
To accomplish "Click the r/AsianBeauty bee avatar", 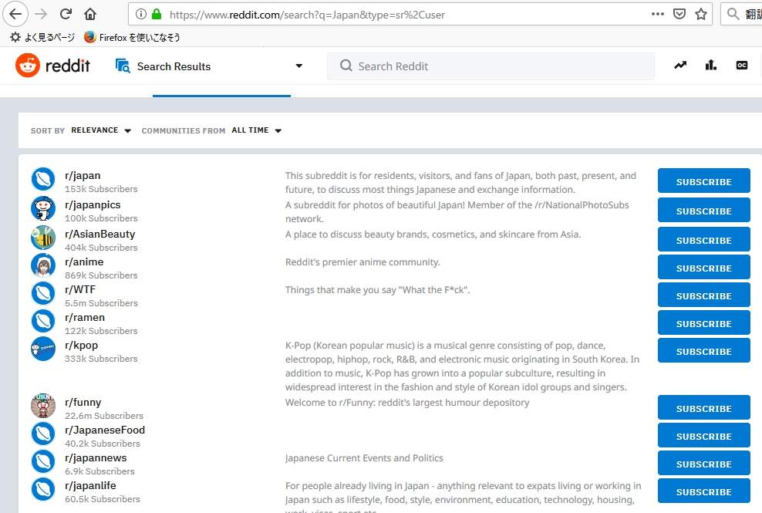I will point(43,238).
